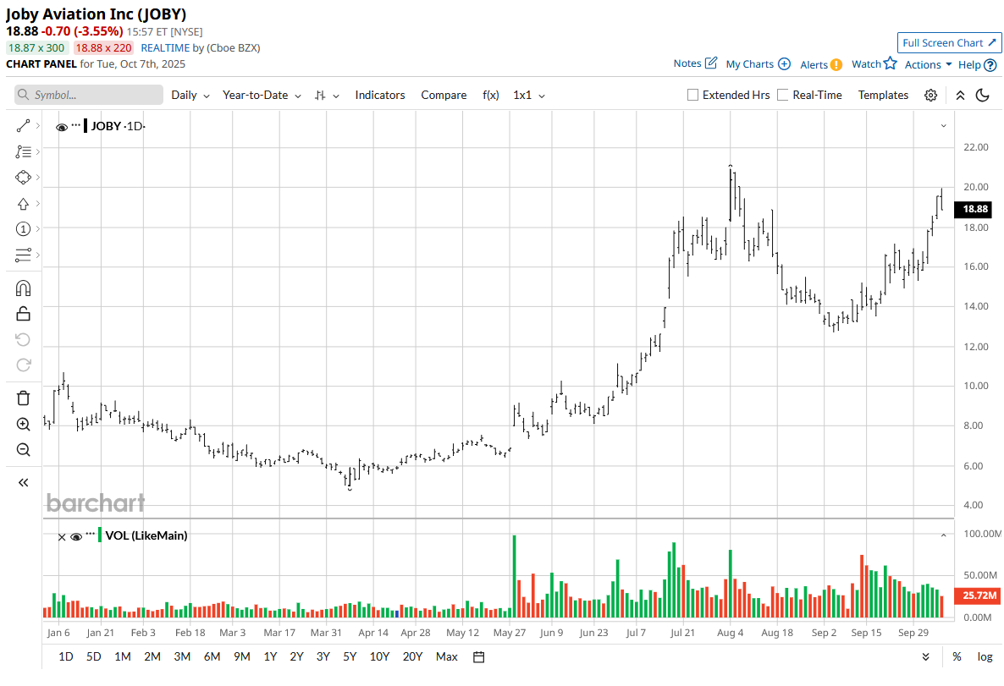Select the numbered counter annotation tool
Viewport: 1004px width, 686px height.
(x=23, y=229)
